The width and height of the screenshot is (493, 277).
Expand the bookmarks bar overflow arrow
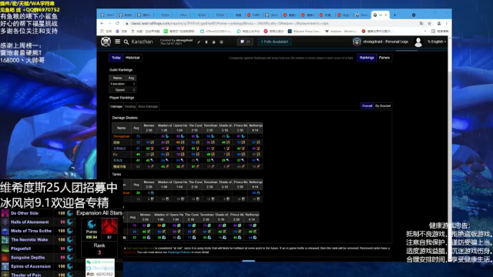[425, 31]
